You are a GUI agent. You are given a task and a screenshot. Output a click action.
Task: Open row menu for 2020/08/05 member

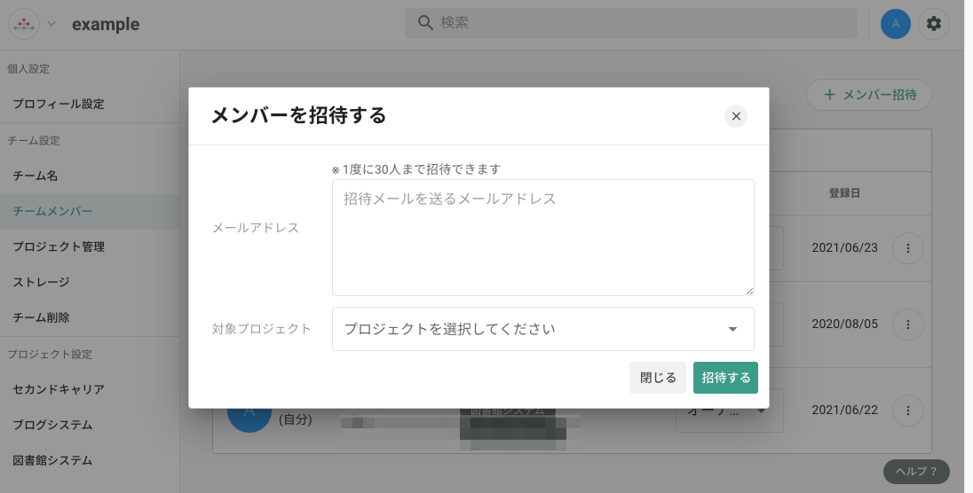(908, 325)
